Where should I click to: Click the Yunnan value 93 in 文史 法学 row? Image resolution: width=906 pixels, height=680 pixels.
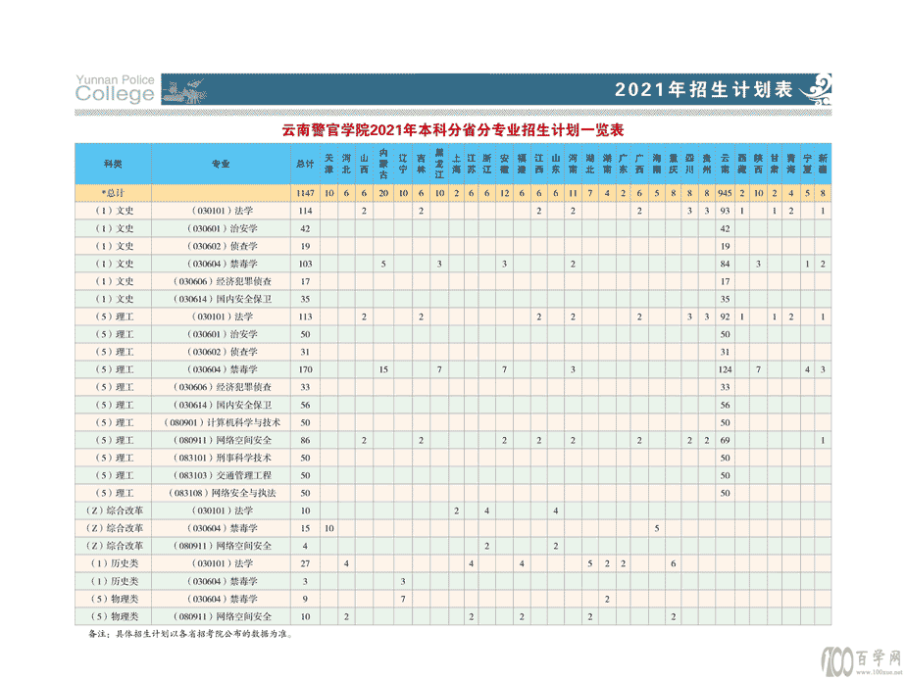726,212
